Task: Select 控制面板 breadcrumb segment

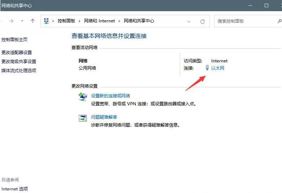Action: coord(66,21)
